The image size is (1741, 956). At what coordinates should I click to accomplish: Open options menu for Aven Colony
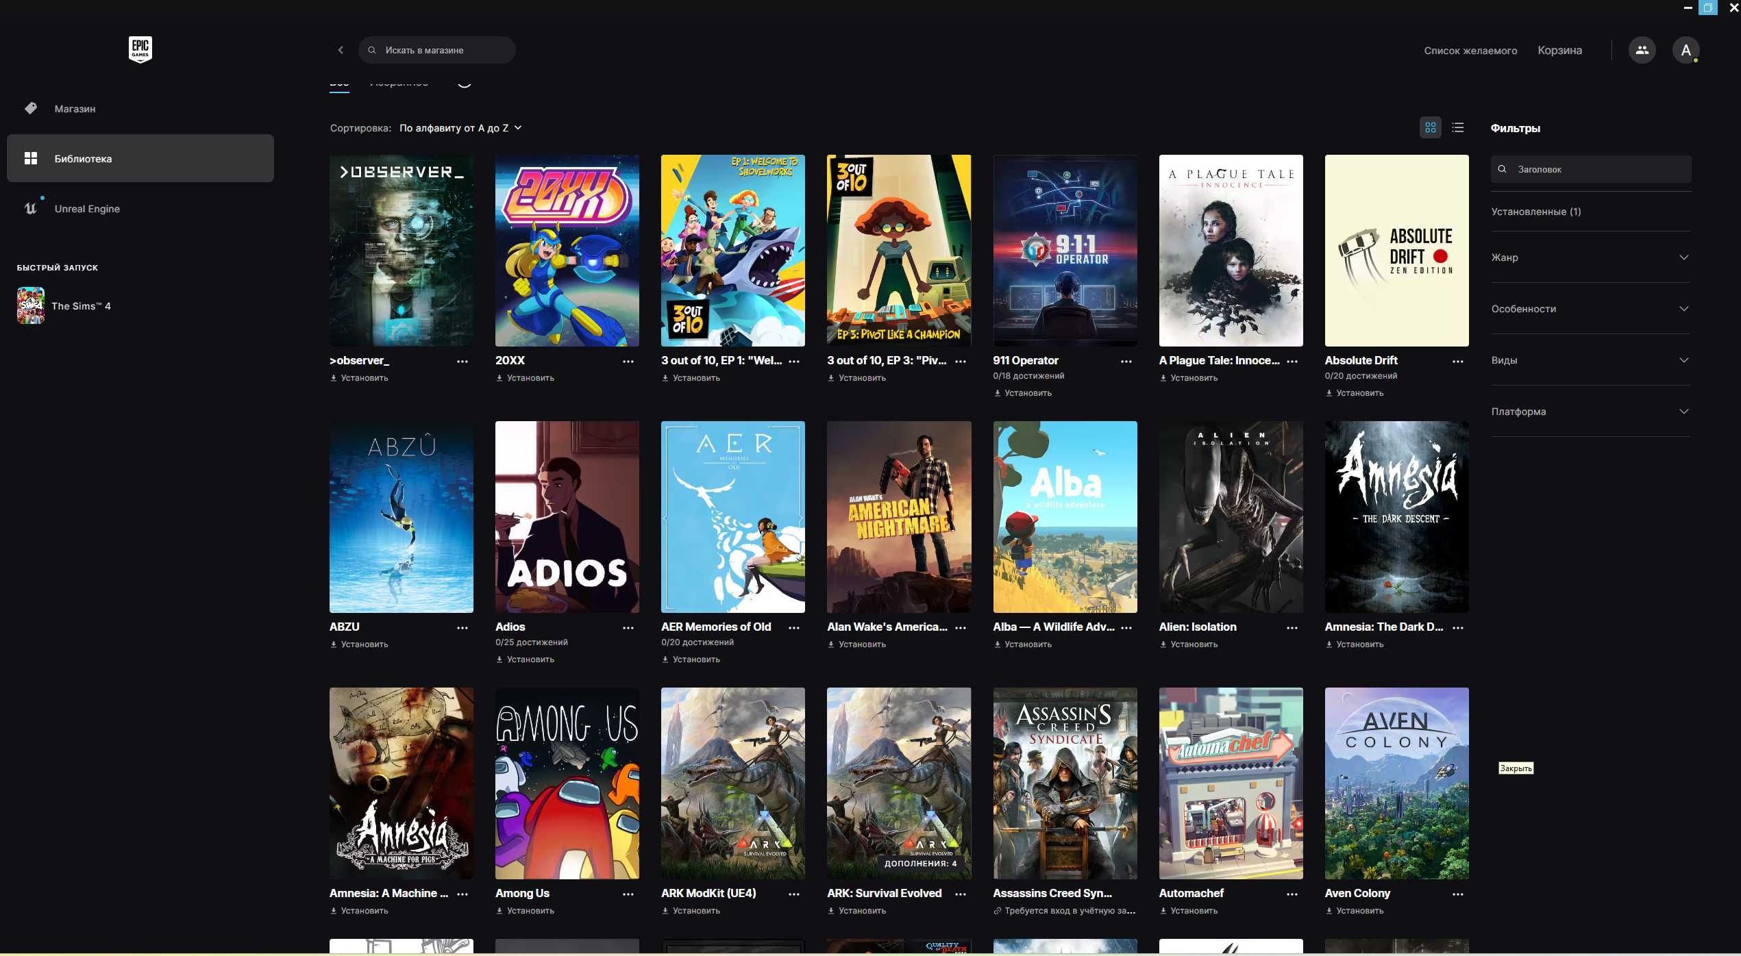tap(1458, 894)
